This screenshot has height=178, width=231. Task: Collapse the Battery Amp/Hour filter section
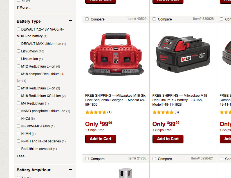tap(70, 169)
